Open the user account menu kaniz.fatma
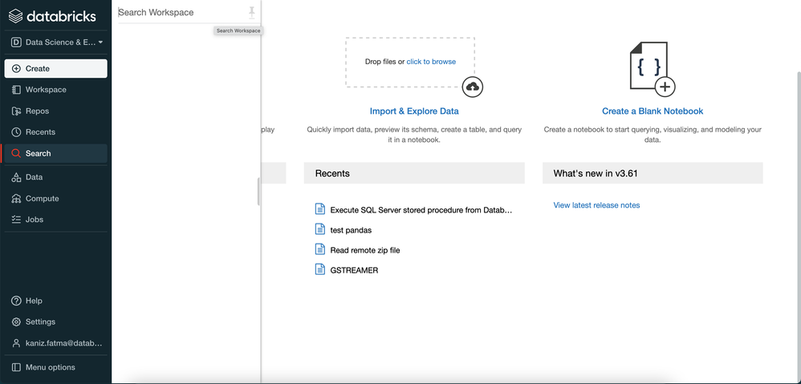This screenshot has height=384, width=801. 56,343
